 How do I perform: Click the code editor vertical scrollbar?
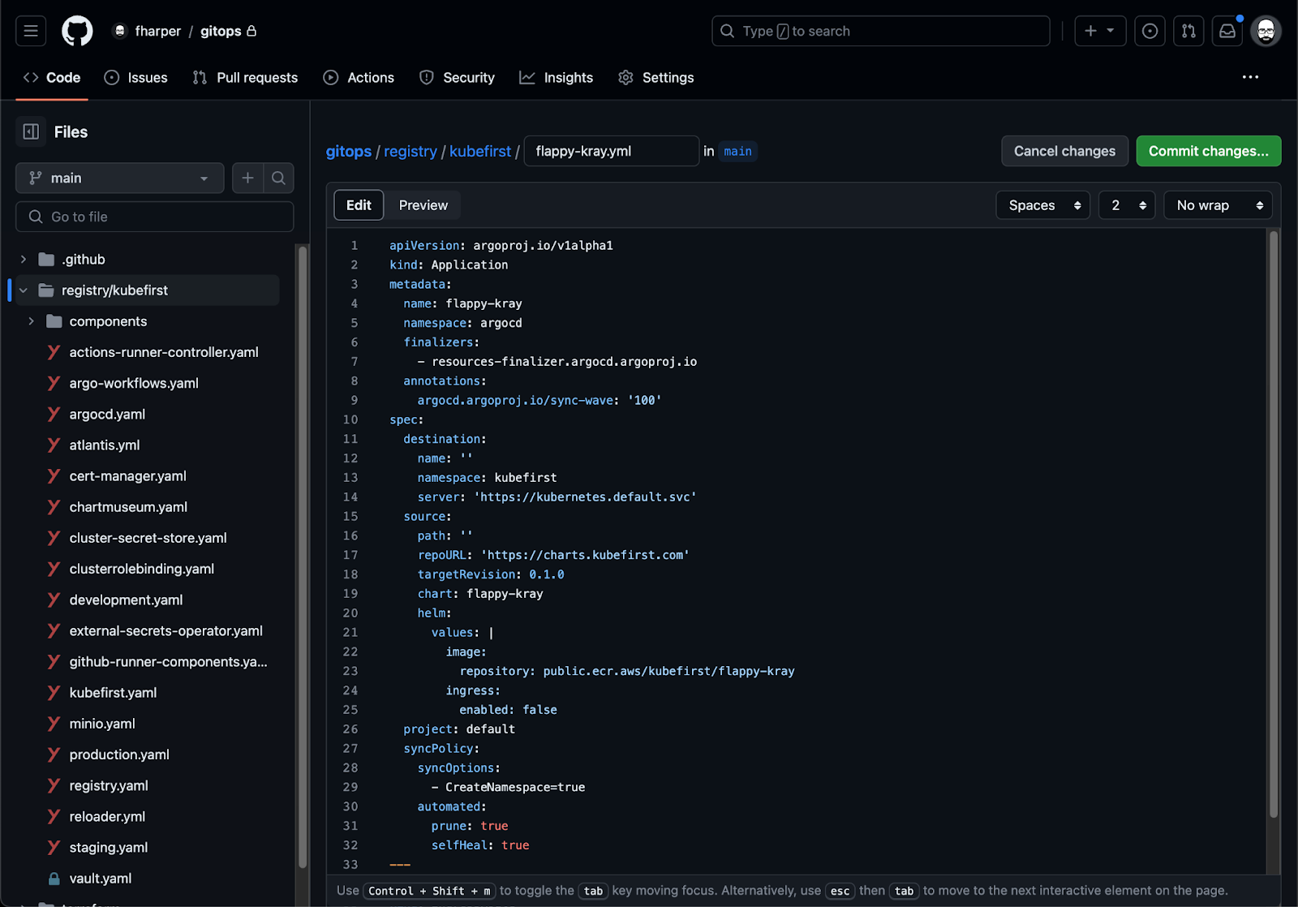pos(1274,524)
